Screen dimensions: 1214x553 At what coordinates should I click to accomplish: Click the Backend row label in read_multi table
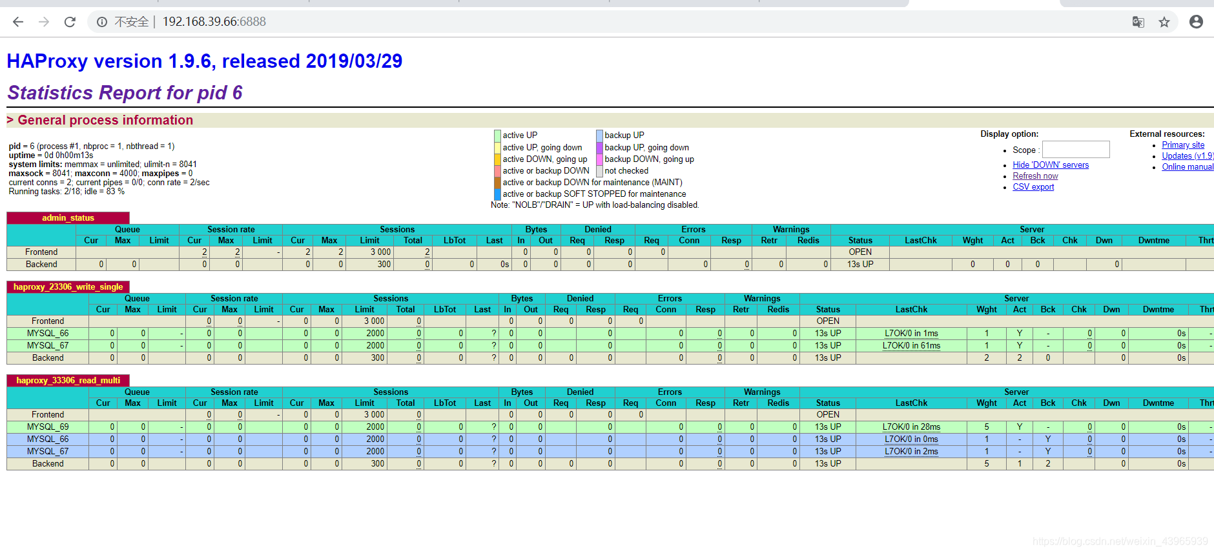coord(48,464)
